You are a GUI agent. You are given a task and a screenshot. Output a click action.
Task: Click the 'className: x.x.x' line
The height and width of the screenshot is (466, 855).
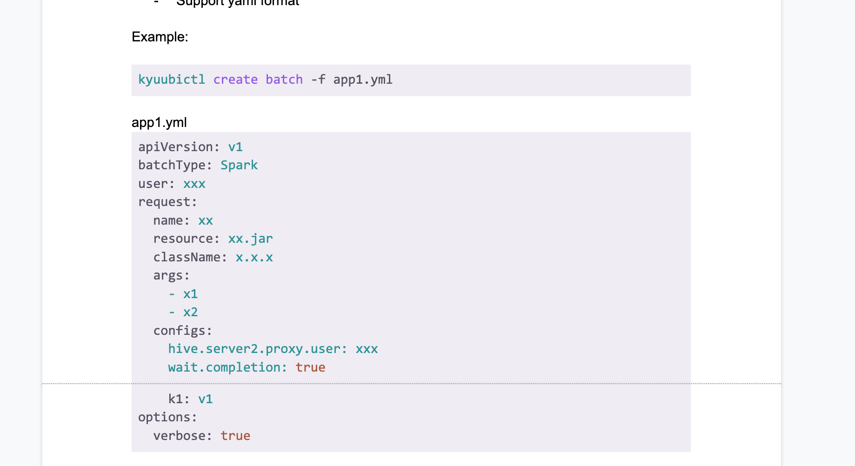[213, 257]
